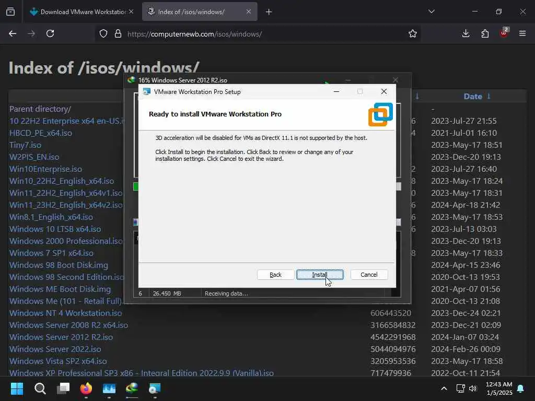Image resolution: width=535 pixels, height=401 pixels.
Task: Open the Firefox downloads panel
Action: click(466, 33)
